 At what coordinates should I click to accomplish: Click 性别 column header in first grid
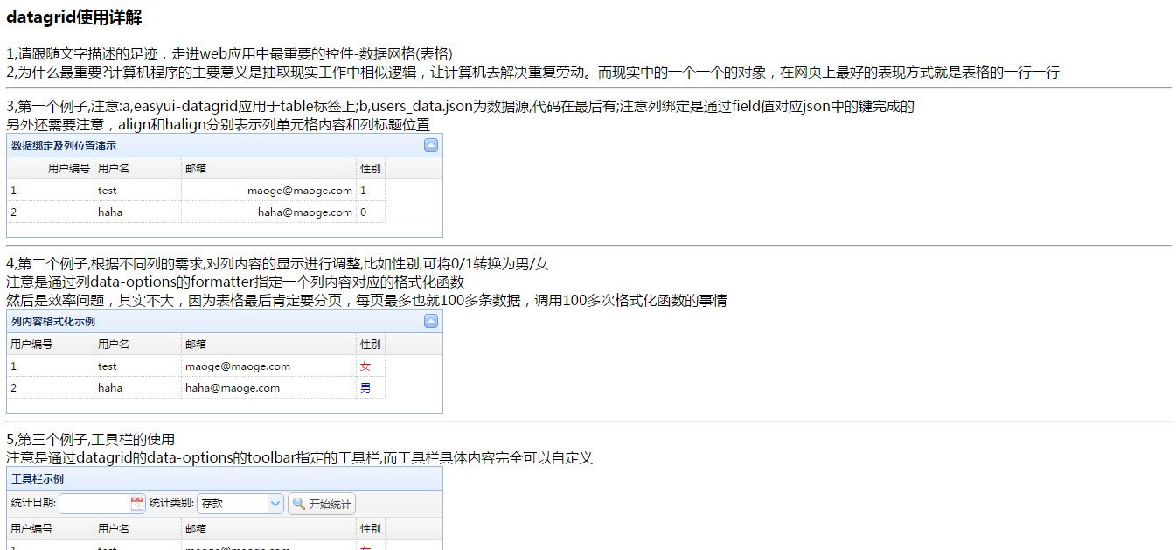tap(371, 168)
